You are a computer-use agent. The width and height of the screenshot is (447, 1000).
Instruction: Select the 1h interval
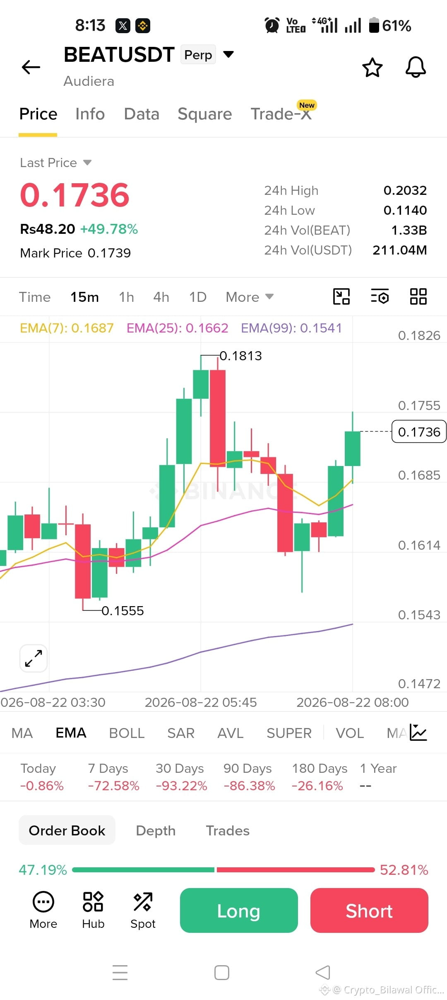126,297
